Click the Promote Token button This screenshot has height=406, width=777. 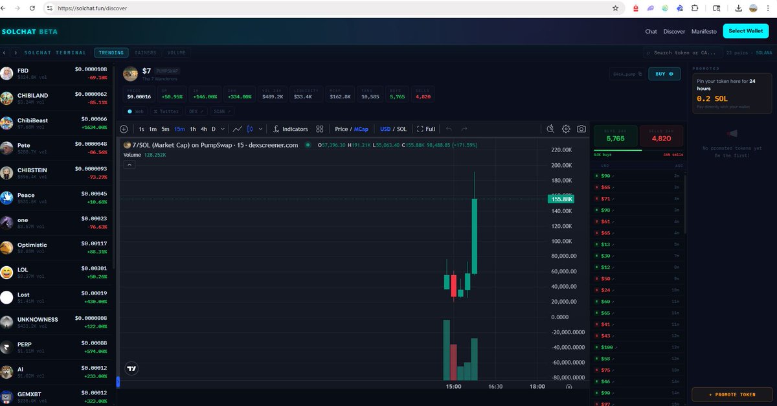click(732, 394)
